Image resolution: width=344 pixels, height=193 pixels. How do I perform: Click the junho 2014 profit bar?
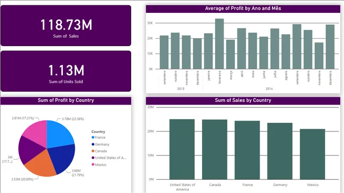tap(264, 53)
